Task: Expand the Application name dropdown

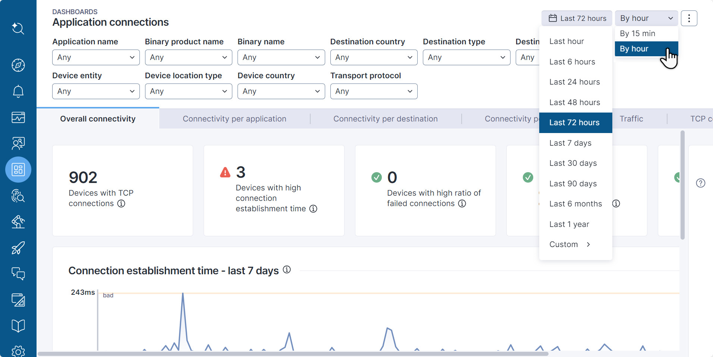Action: [96, 57]
